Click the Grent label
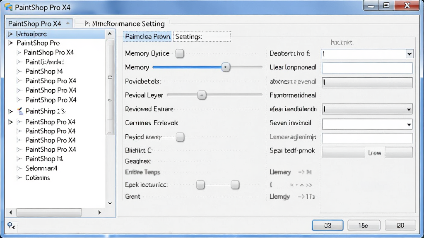 132,196
